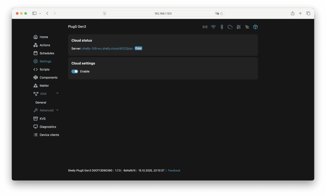Open the Feedback link in footer
The height and width of the screenshot is (196, 326).
174,171
